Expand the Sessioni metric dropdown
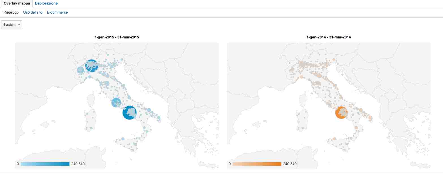 pyautogui.click(x=12, y=25)
